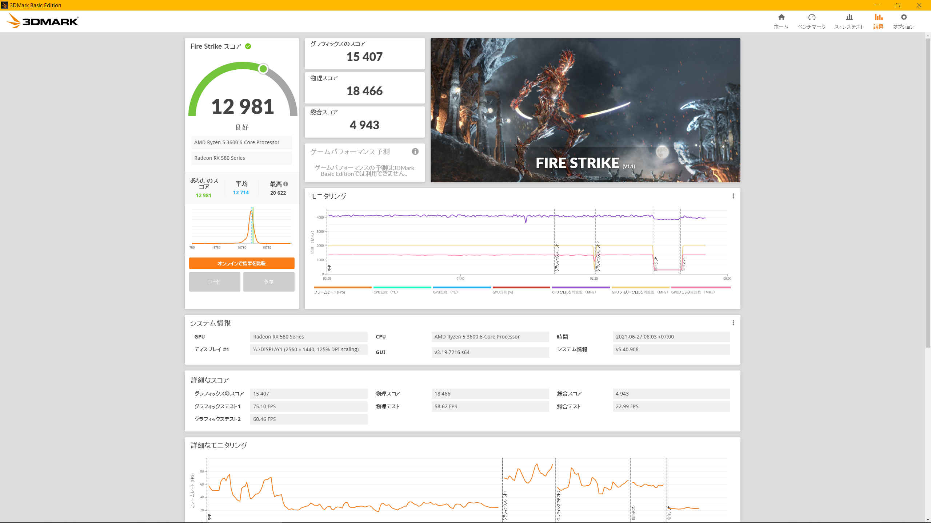Click the combined score 4 943 card

coord(364,122)
